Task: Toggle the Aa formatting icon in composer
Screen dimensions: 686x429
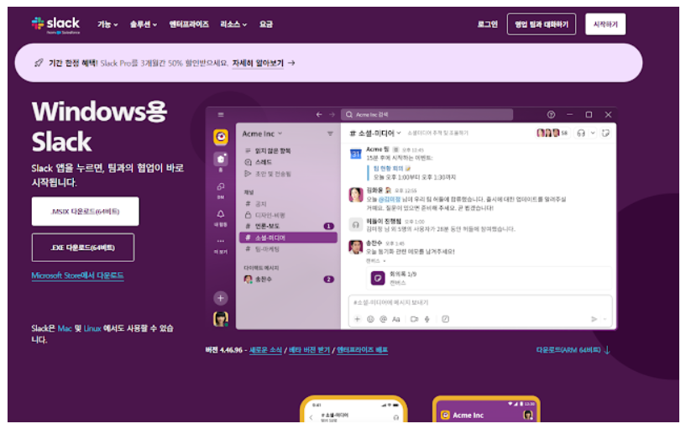Action: [x=396, y=319]
